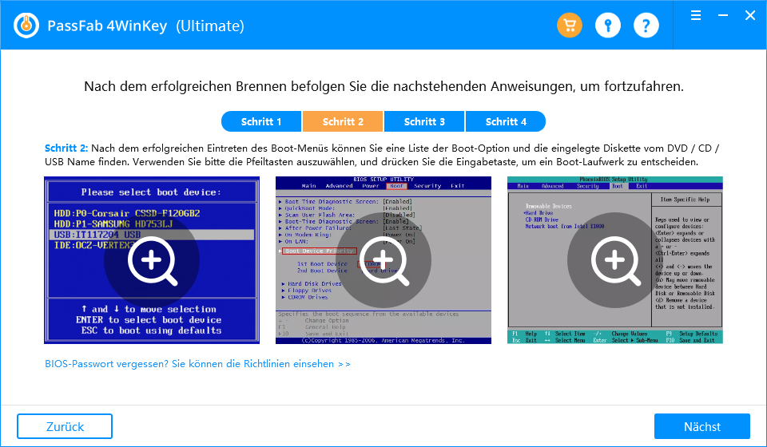Open the BIOS-Passwort vergessen link
767x447 pixels.
(x=197, y=364)
